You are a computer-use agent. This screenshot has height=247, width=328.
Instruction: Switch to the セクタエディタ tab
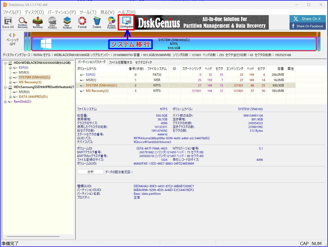tap(143, 62)
